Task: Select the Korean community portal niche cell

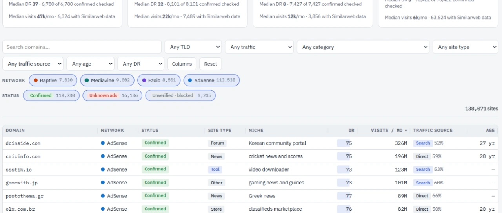Action: pyautogui.click(x=277, y=143)
